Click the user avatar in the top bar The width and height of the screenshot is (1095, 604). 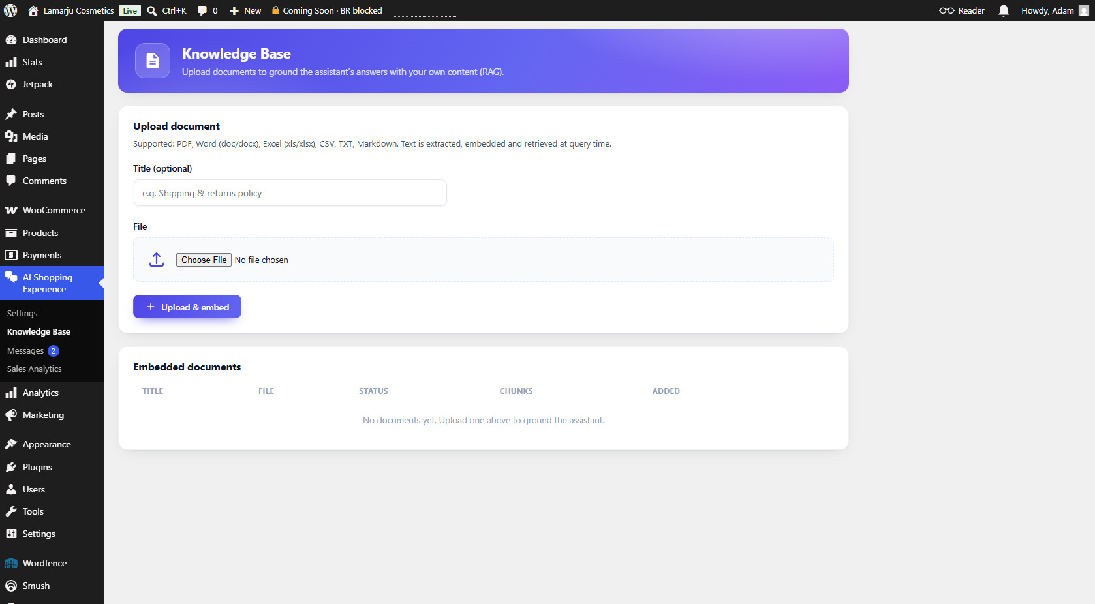click(x=1084, y=10)
